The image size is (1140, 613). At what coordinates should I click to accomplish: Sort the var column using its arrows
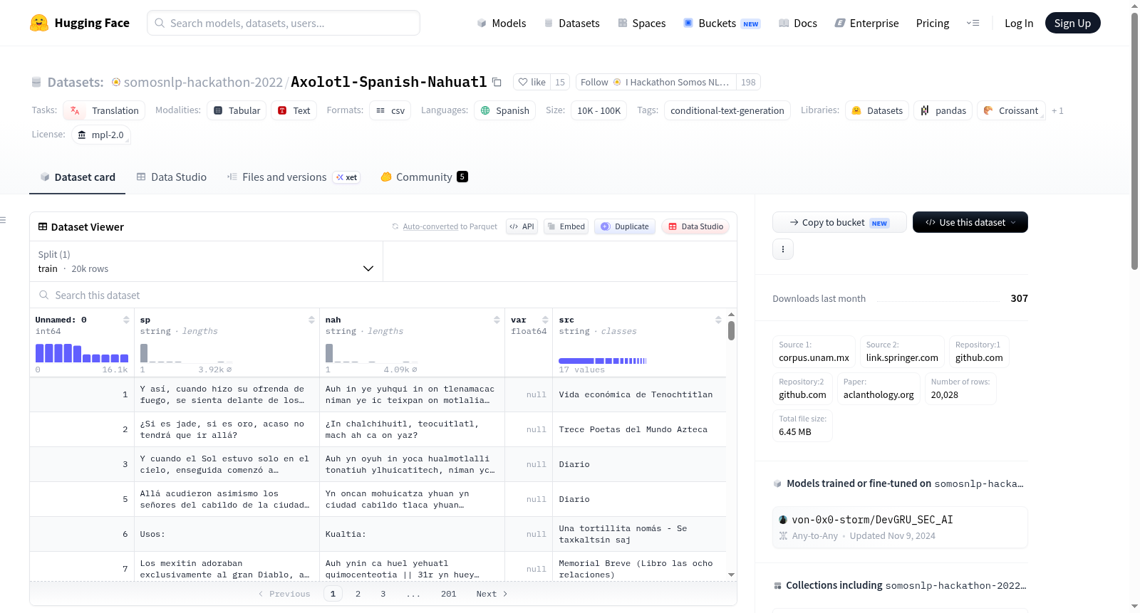tap(545, 320)
